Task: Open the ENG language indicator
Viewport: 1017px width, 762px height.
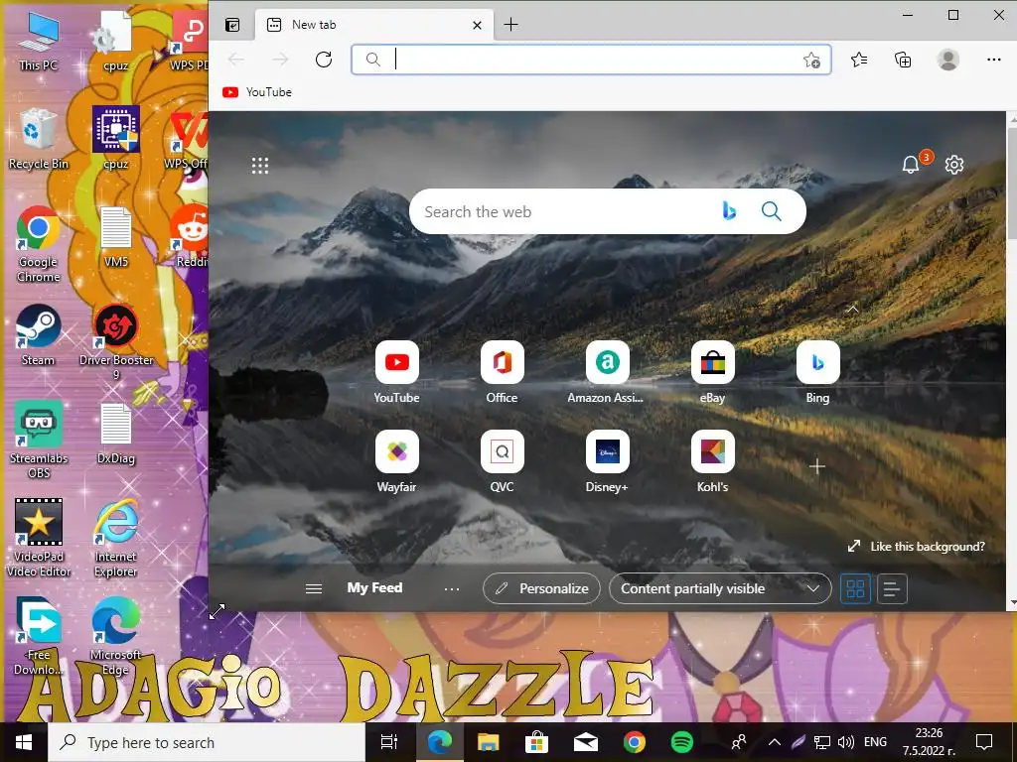Action: (x=875, y=742)
